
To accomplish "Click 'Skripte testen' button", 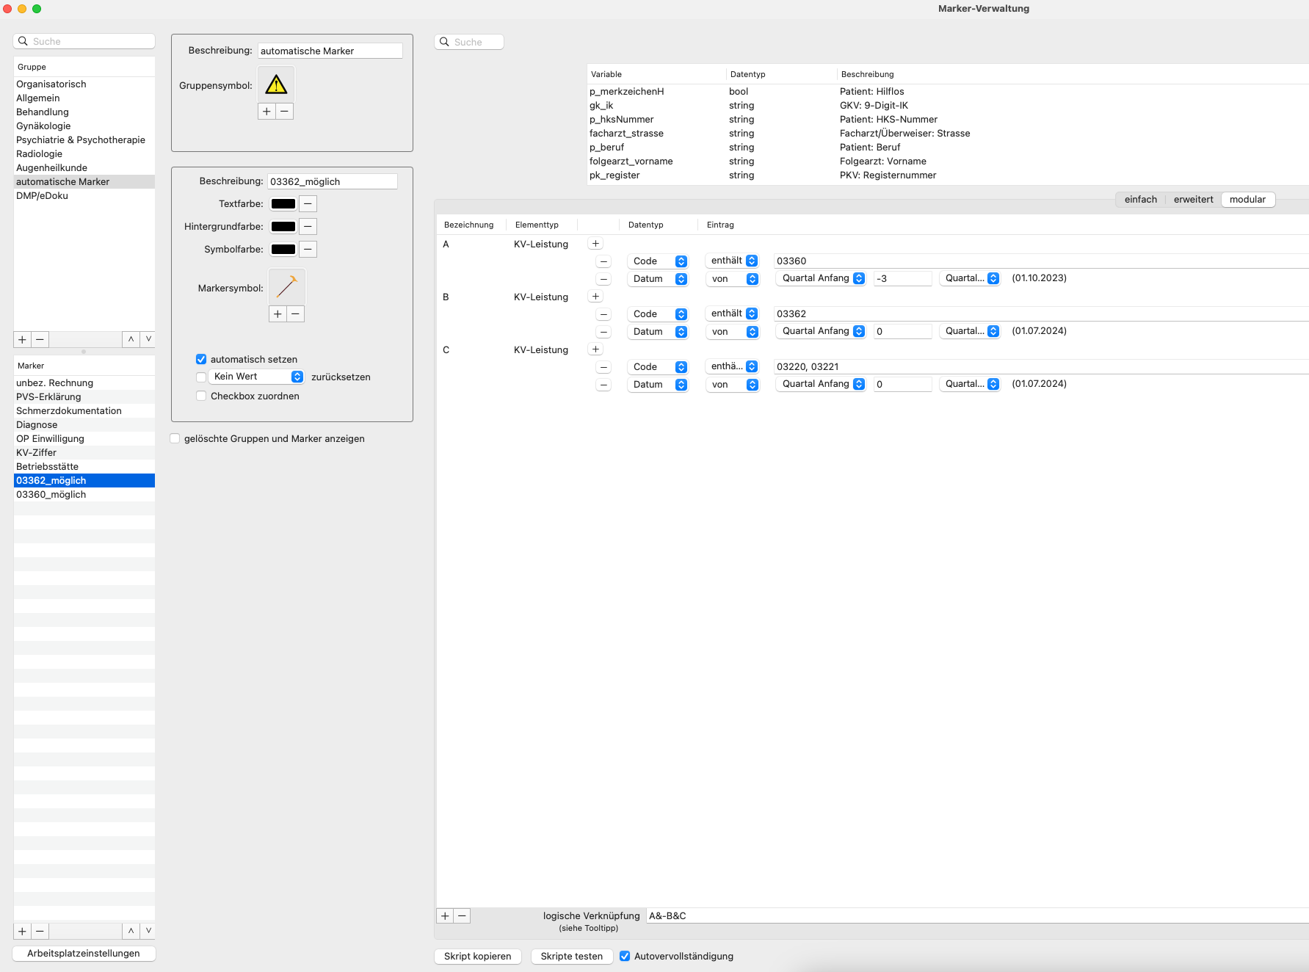I will pyautogui.click(x=571, y=957).
